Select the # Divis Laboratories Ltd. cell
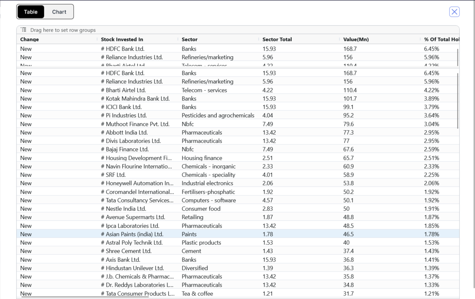The height and width of the screenshot is (299, 475). [138, 141]
